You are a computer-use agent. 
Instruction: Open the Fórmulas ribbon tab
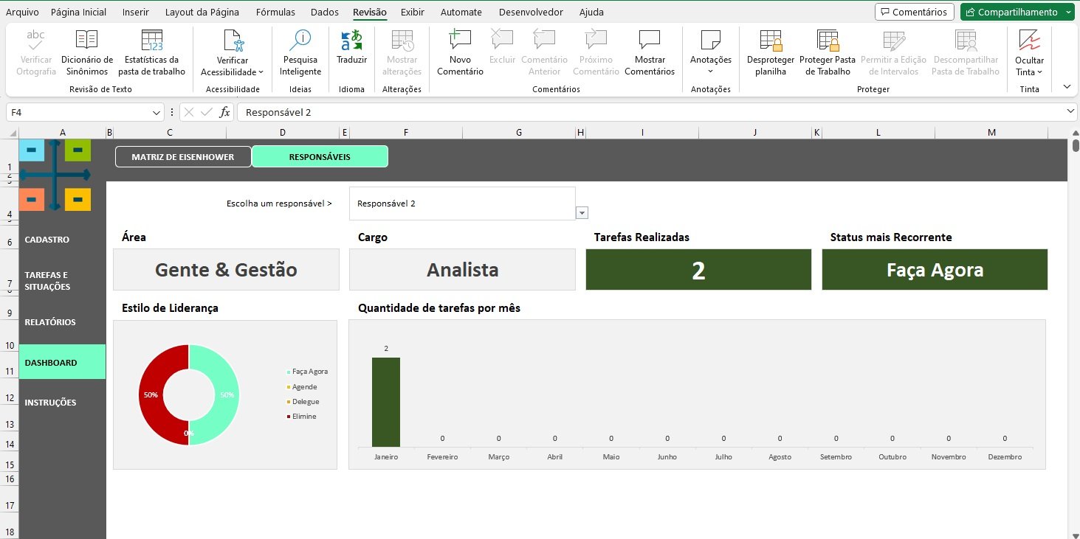(x=275, y=12)
